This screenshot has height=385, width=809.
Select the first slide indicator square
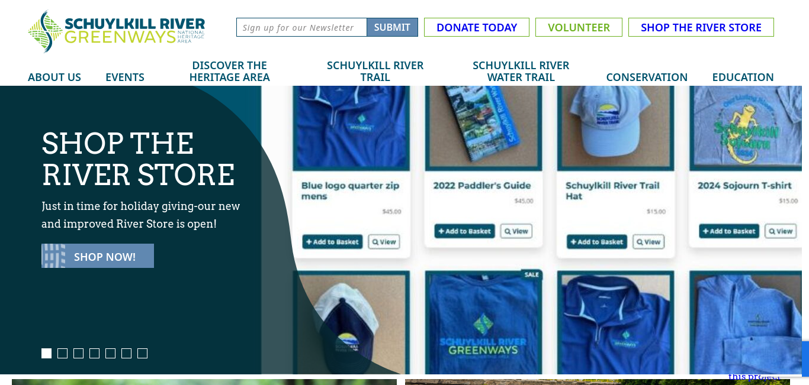46,353
